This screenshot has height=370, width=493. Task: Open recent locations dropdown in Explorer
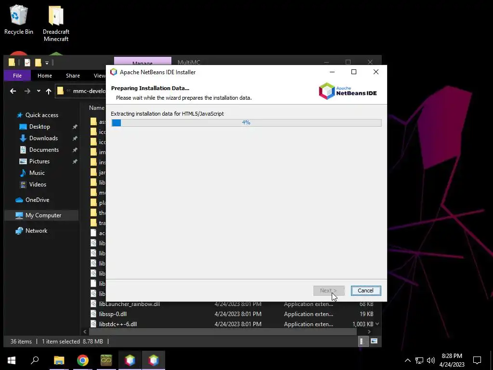(x=39, y=91)
